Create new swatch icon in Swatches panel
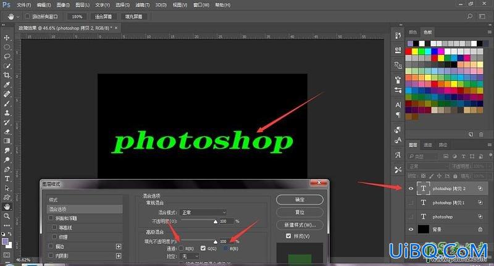Viewport: 494px width, 266px height. (471, 135)
